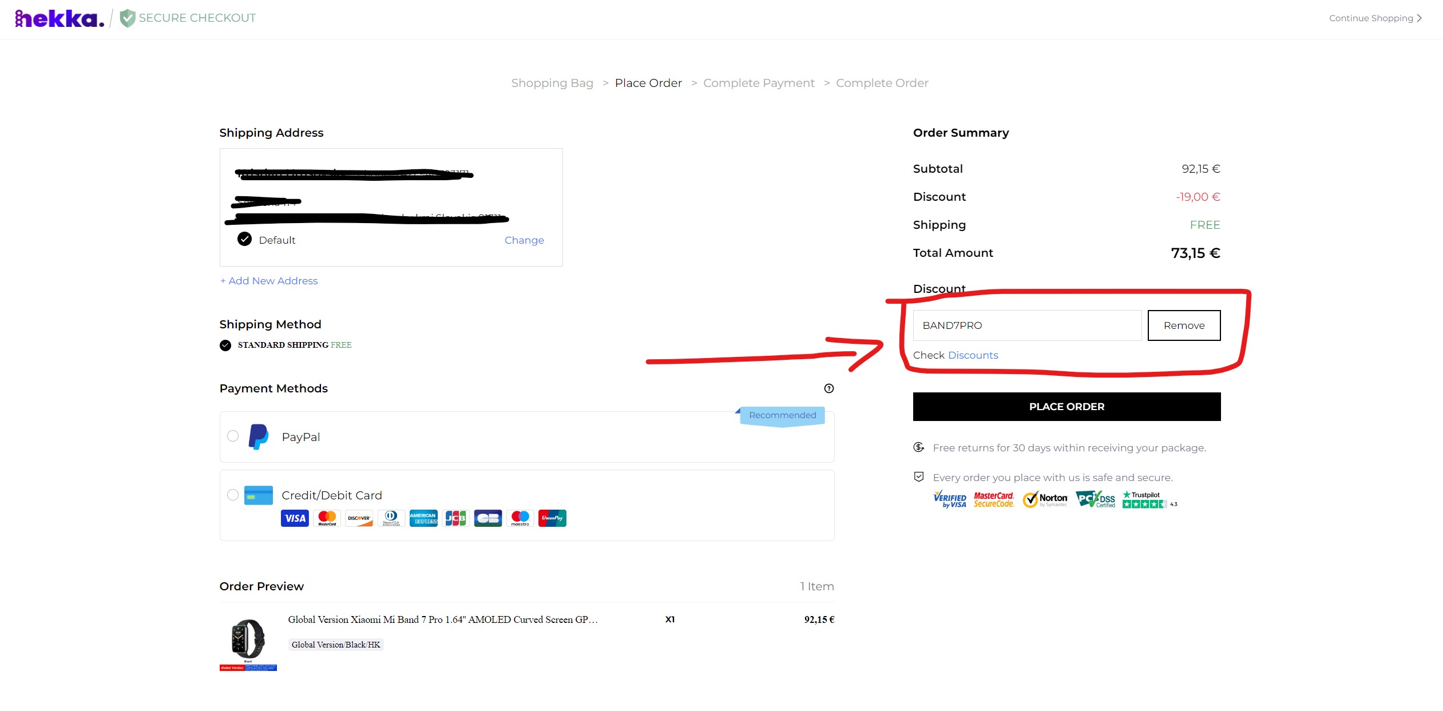This screenshot has width=1443, height=711.
Task: Click the FREE shipping value
Action: coord(1205,225)
